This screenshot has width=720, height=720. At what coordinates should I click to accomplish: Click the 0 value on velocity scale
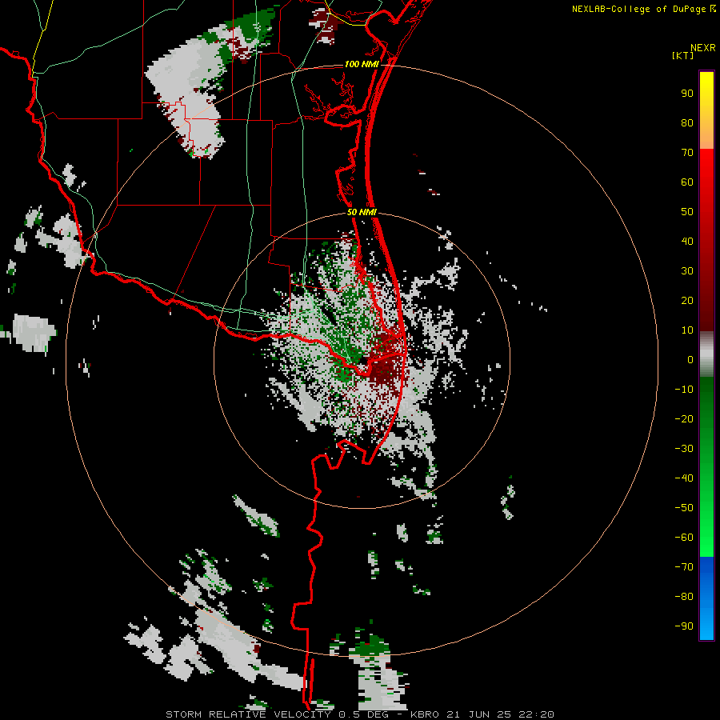pyautogui.click(x=690, y=359)
